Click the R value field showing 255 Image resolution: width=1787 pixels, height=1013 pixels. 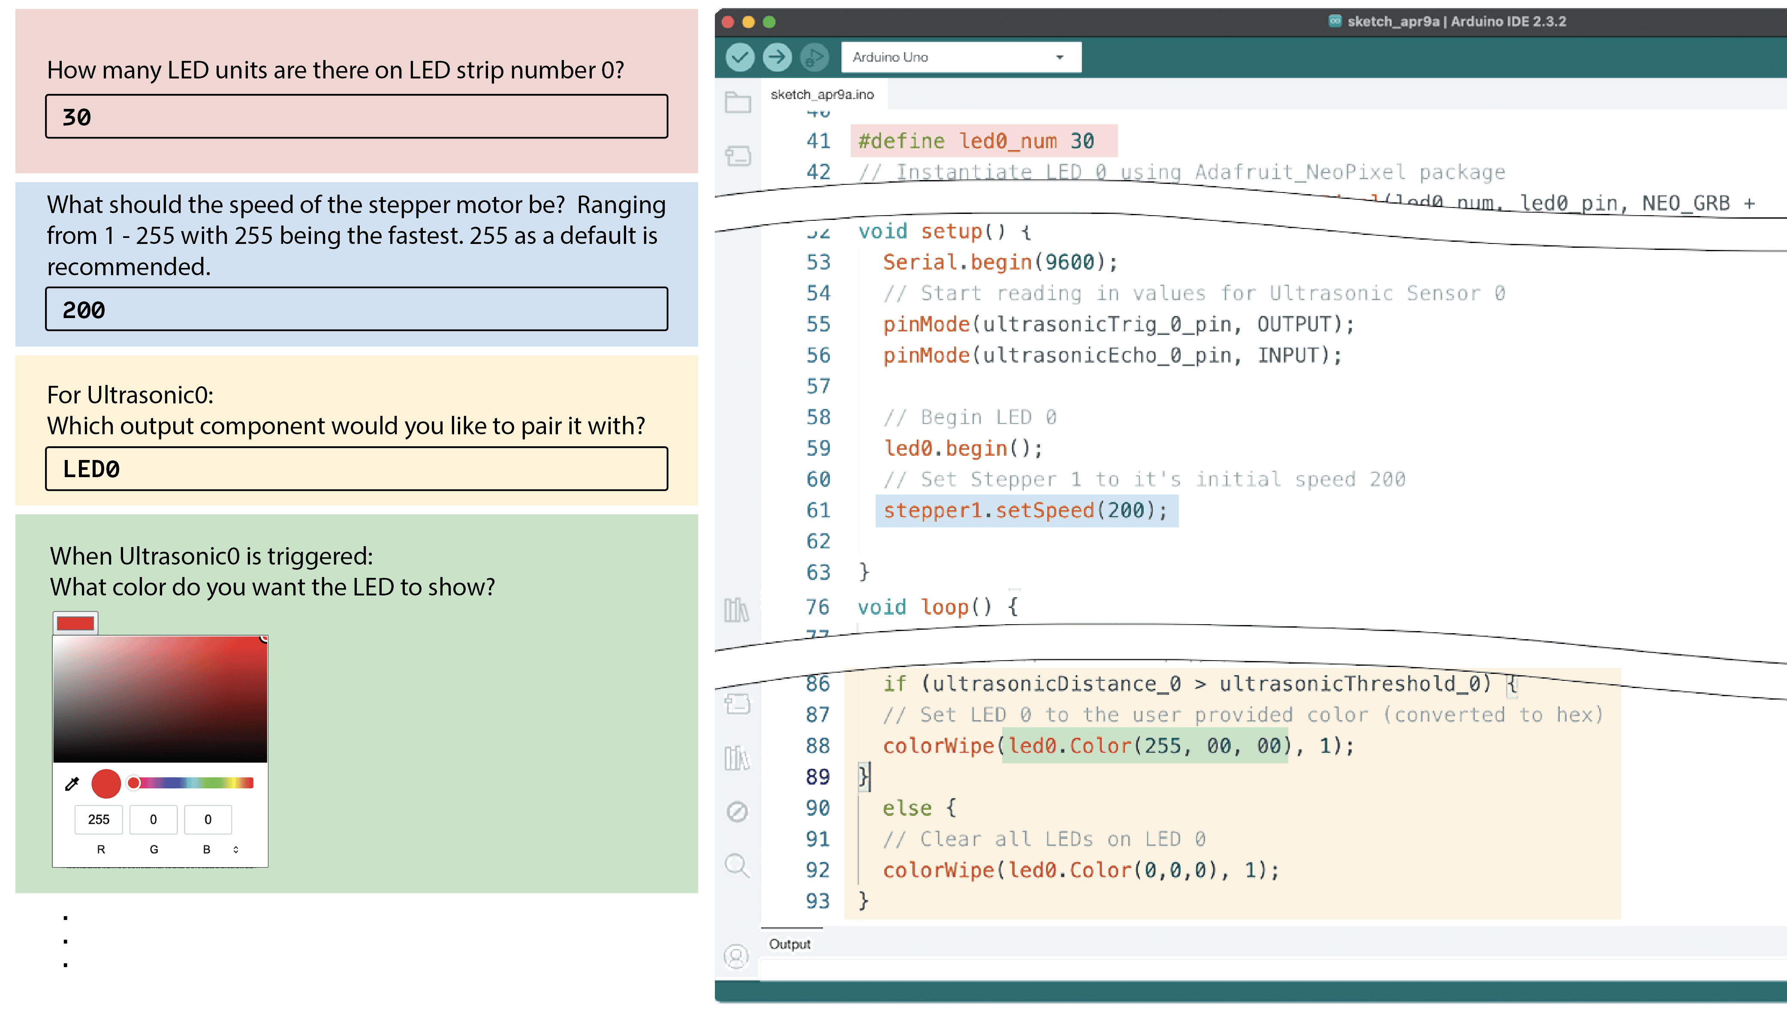point(99,820)
